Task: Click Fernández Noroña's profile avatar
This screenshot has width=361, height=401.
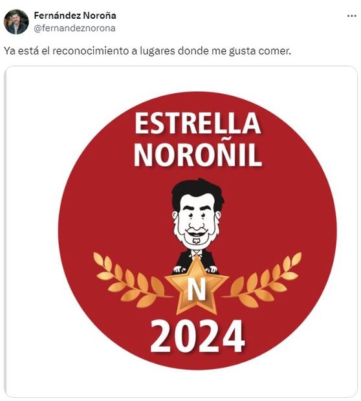Action: [x=16, y=22]
